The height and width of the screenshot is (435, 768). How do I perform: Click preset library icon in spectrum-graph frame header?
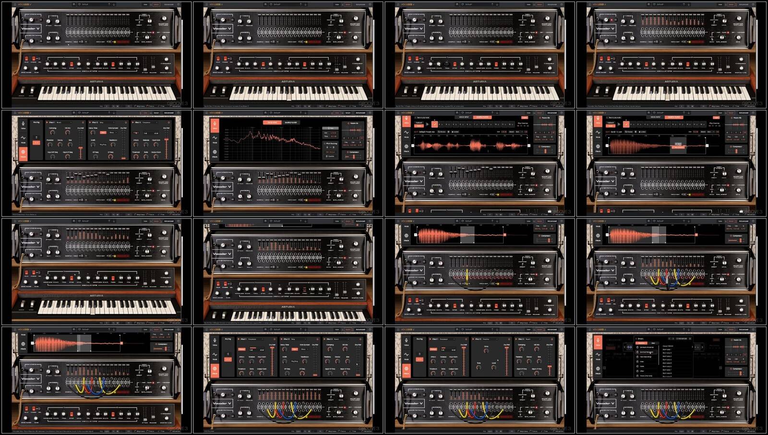point(265,113)
